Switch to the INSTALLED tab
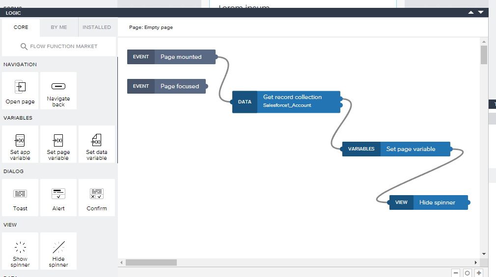Viewport: 496px width, 277px height. (x=97, y=27)
